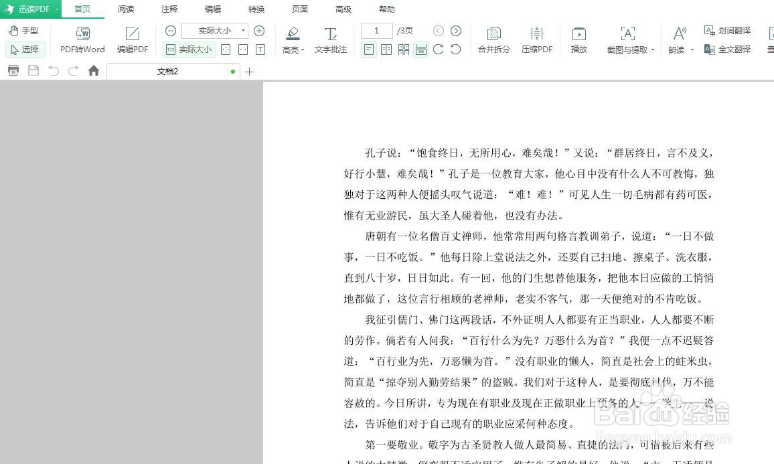Start 播放 slideshow playback

579,40
